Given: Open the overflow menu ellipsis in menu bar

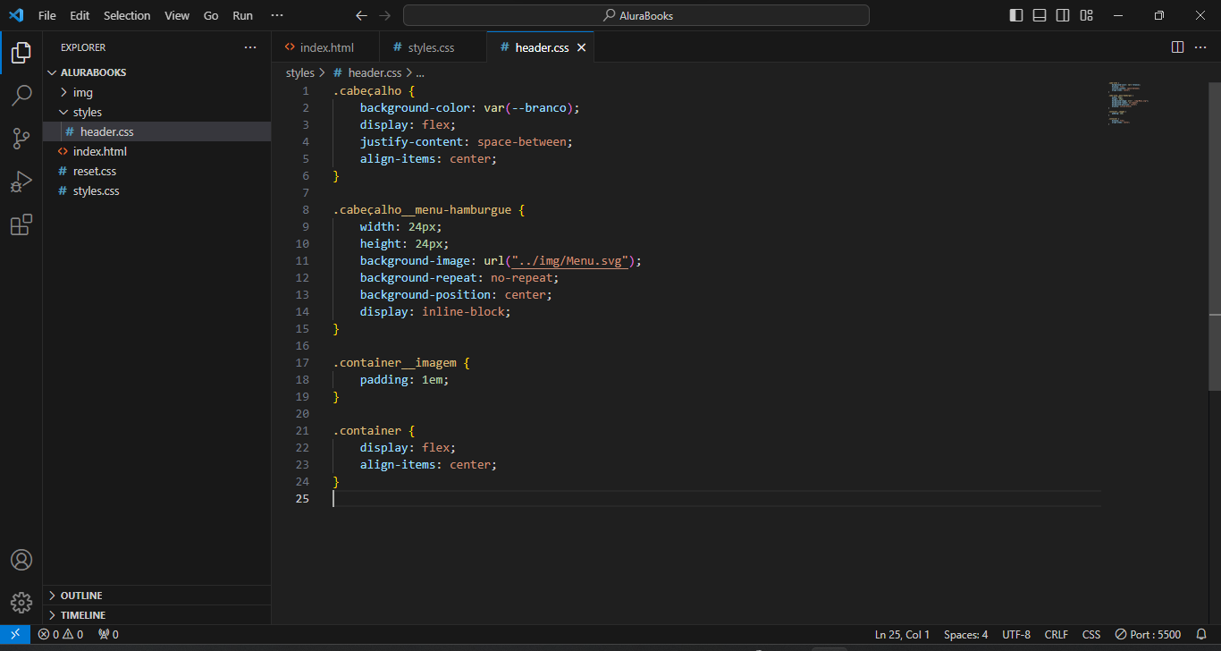Looking at the screenshot, I should coord(277,15).
